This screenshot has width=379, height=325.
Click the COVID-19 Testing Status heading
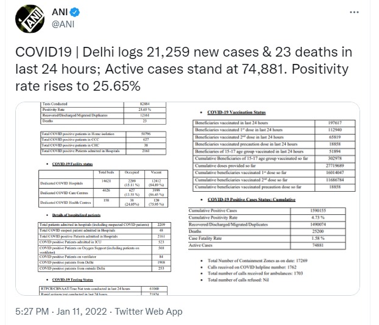pyautogui.click(x=73, y=279)
